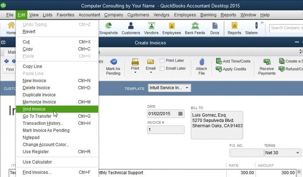Image resolution: width=303 pixels, height=177 pixels.
Task: Expand the Email dropdown arrow
Action: click(151, 73)
